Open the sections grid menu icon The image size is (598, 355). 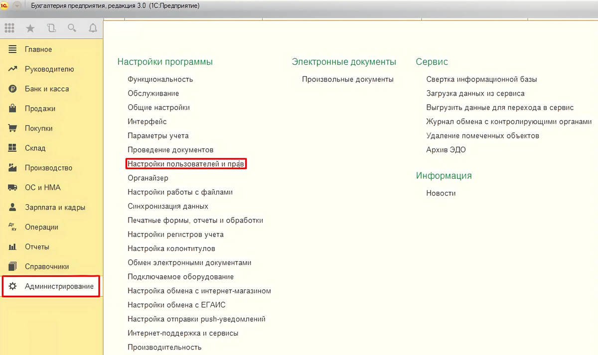tap(9, 28)
